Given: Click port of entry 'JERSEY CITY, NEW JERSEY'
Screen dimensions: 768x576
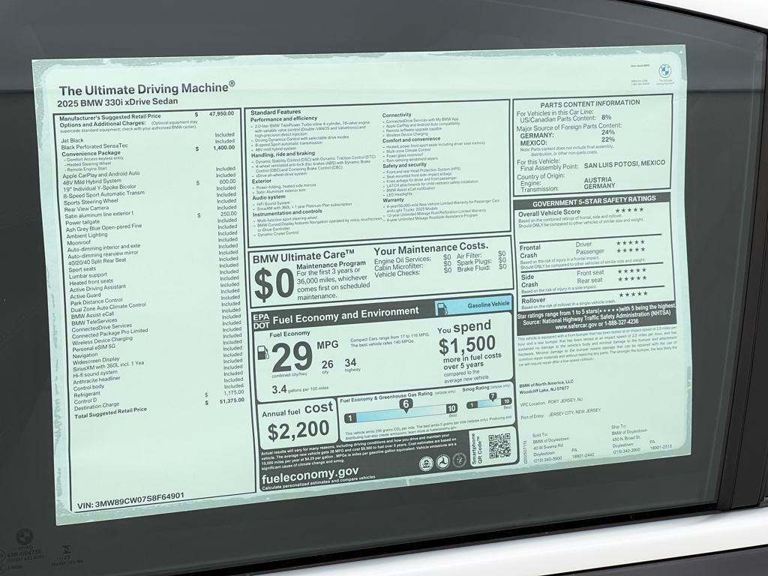Looking at the screenshot, I should (x=574, y=412).
